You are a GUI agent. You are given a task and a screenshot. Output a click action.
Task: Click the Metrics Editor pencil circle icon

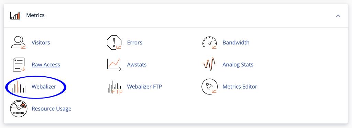tap(209, 87)
